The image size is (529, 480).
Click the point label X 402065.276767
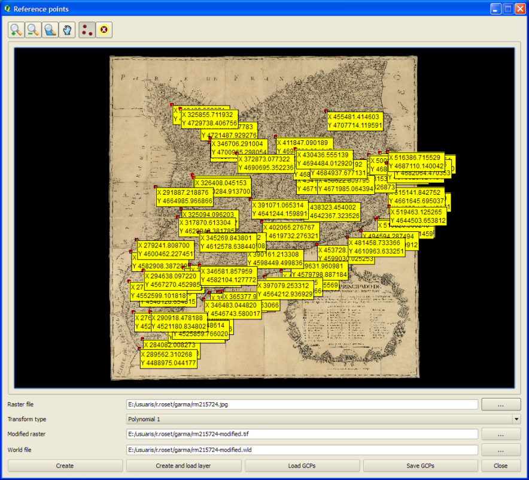pyautogui.click(x=291, y=232)
